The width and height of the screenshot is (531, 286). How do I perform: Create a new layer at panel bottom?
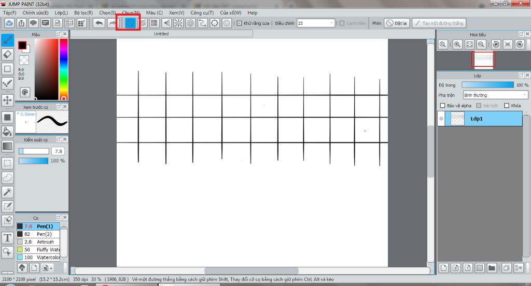pyautogui.click(x=443, y=268)
